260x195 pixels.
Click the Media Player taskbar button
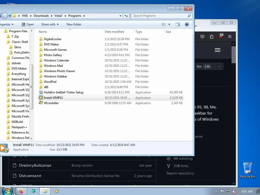pos(57,191)
